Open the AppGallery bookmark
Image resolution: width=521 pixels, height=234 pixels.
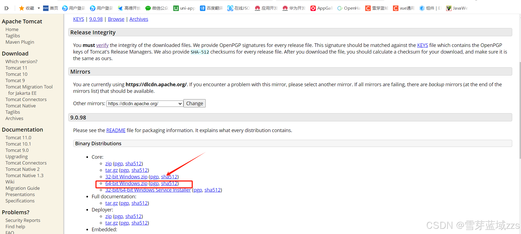(x=321, y=8)
